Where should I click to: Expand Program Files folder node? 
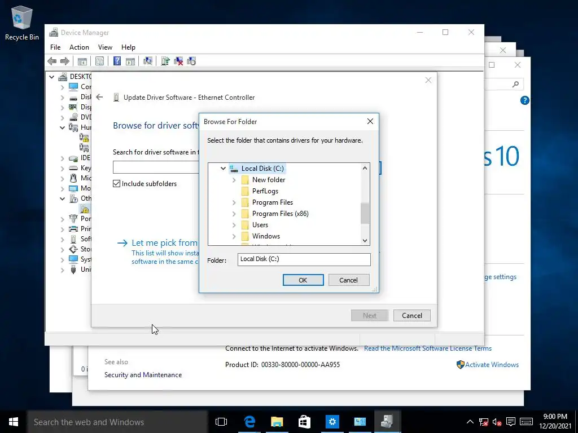234,202
